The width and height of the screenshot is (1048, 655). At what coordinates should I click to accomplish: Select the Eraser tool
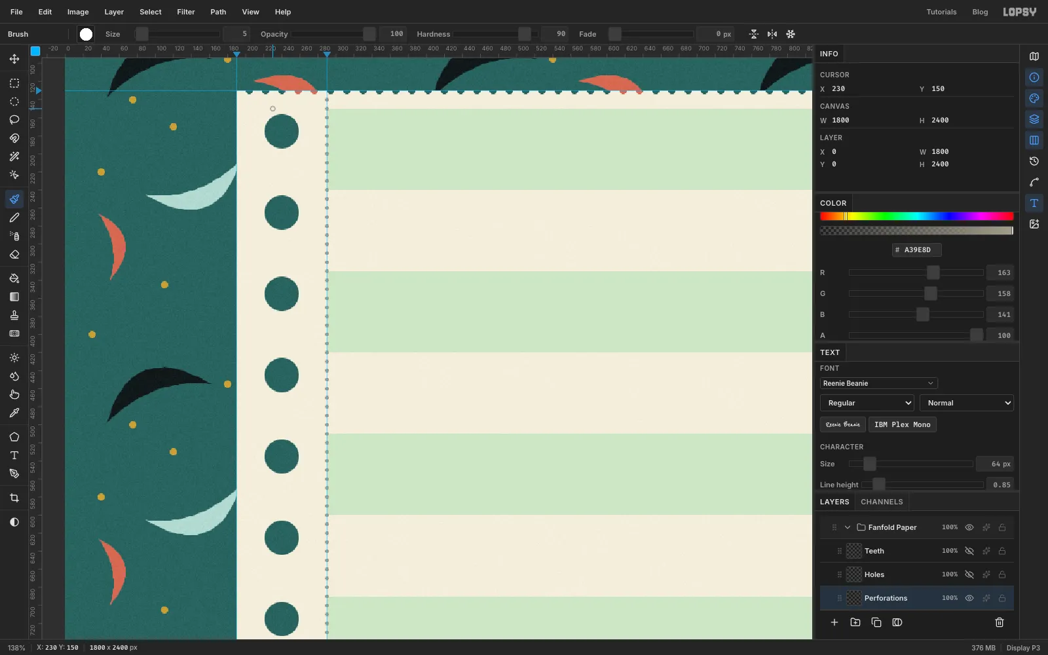tap(14, 254)
